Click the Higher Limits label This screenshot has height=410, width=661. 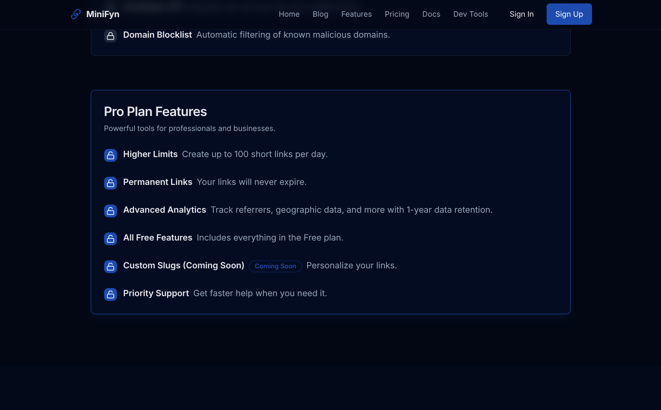point(150,154)
